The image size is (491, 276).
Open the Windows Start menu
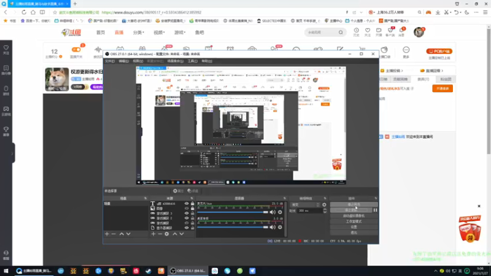tap(6, 271)
